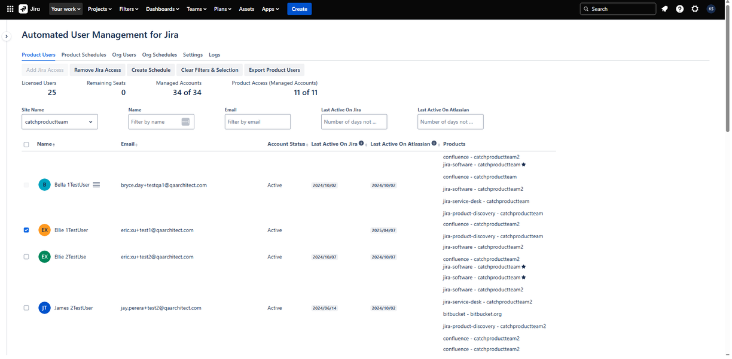
Task: Click Remove Jira Access
Action: click(97, 70)
